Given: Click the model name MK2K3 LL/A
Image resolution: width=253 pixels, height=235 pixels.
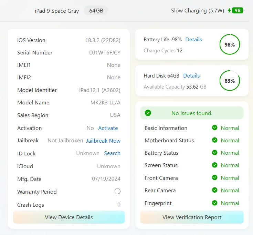Looking at the screenshot, I should coord(106,103).
